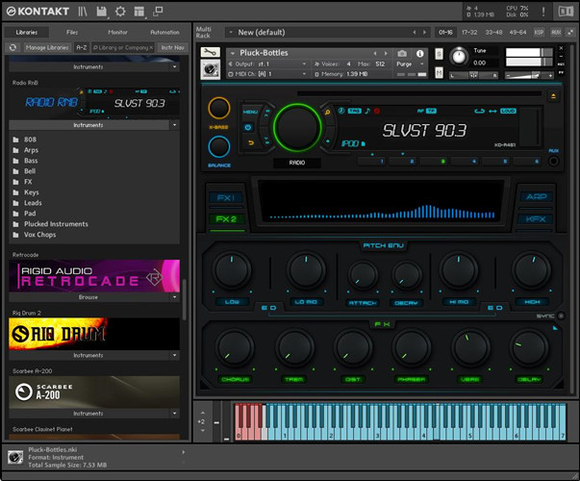The image size is (580, 481).
Task: Switch to the Automation tab
Action: (164, 32)
